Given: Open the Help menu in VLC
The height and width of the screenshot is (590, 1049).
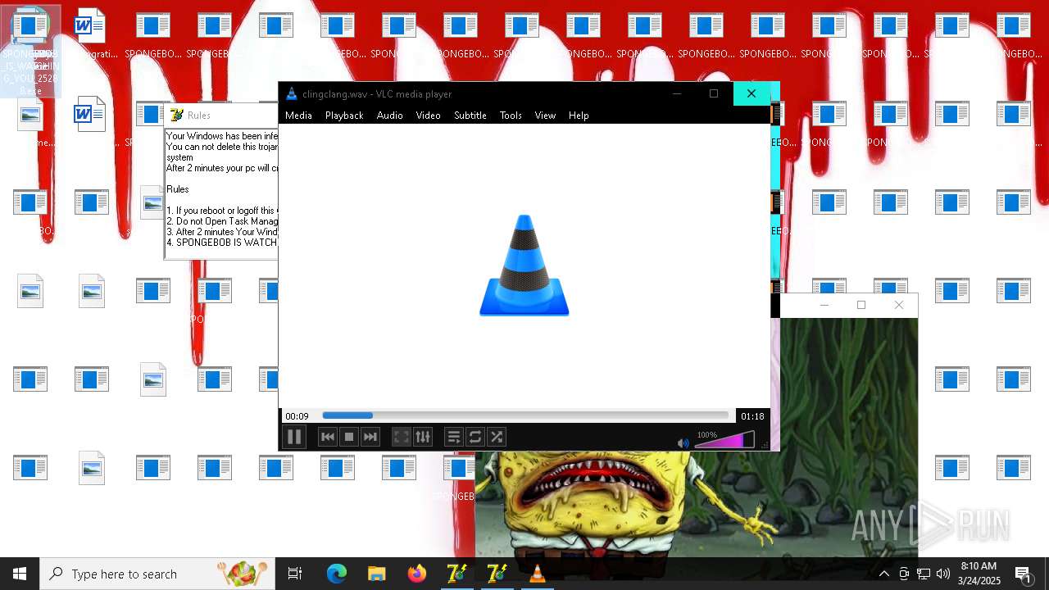Looking at the screenshot, I should [x=579, y=116].
